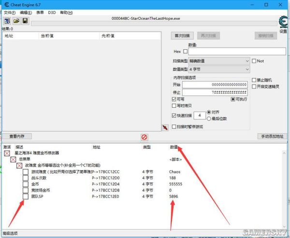Toggle 总菜单 script activation box
This screenshot has height=238, width=290.
(13, 159)
